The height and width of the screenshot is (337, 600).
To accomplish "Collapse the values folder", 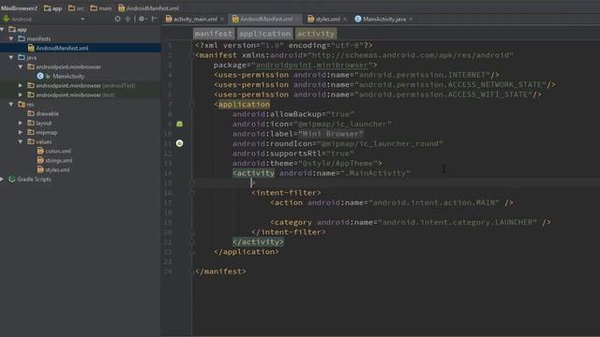I will point(21,141).
